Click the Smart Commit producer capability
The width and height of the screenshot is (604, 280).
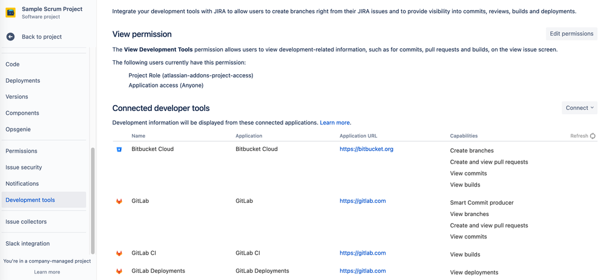[x=482, y=203]
